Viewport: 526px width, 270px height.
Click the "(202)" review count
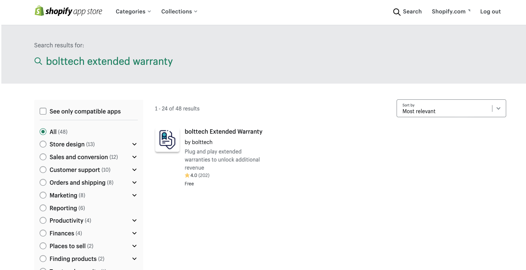coord(204,175)
